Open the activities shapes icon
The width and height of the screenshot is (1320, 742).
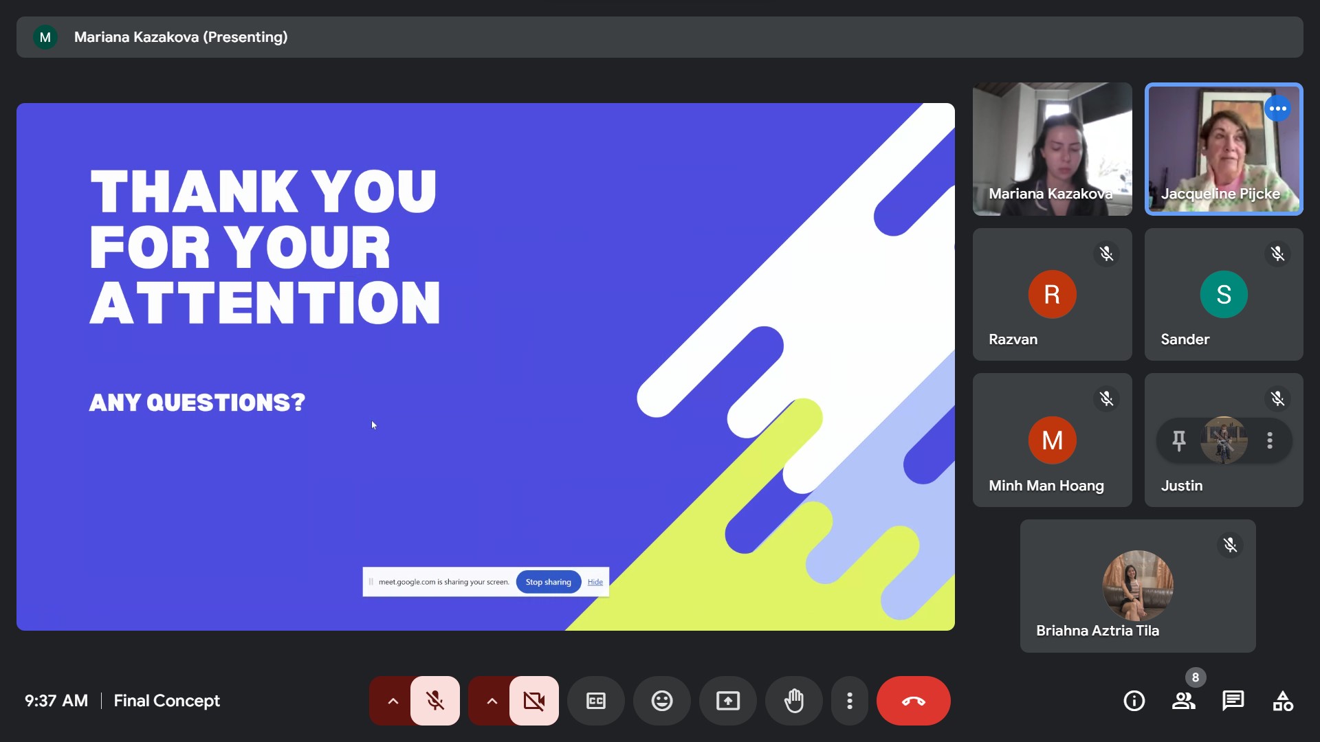[x=1282, y=701]
